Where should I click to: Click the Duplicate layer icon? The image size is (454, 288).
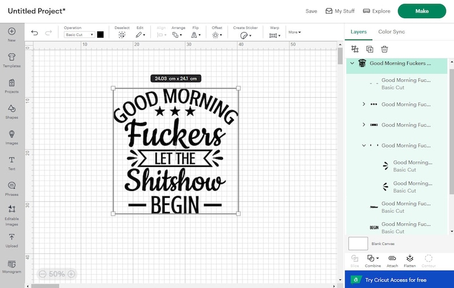(x=370, y=49)
